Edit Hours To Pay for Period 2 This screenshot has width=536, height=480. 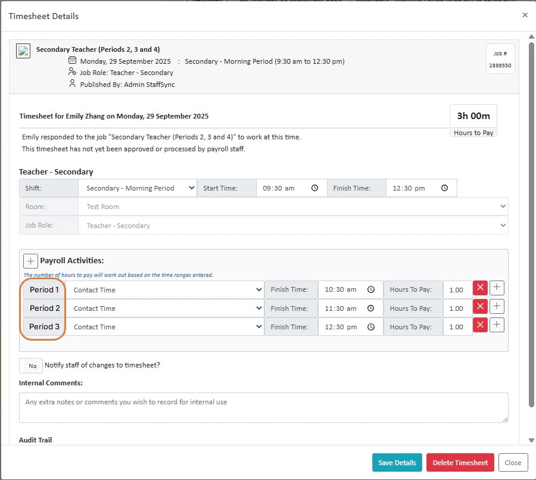tap(457, 308)
